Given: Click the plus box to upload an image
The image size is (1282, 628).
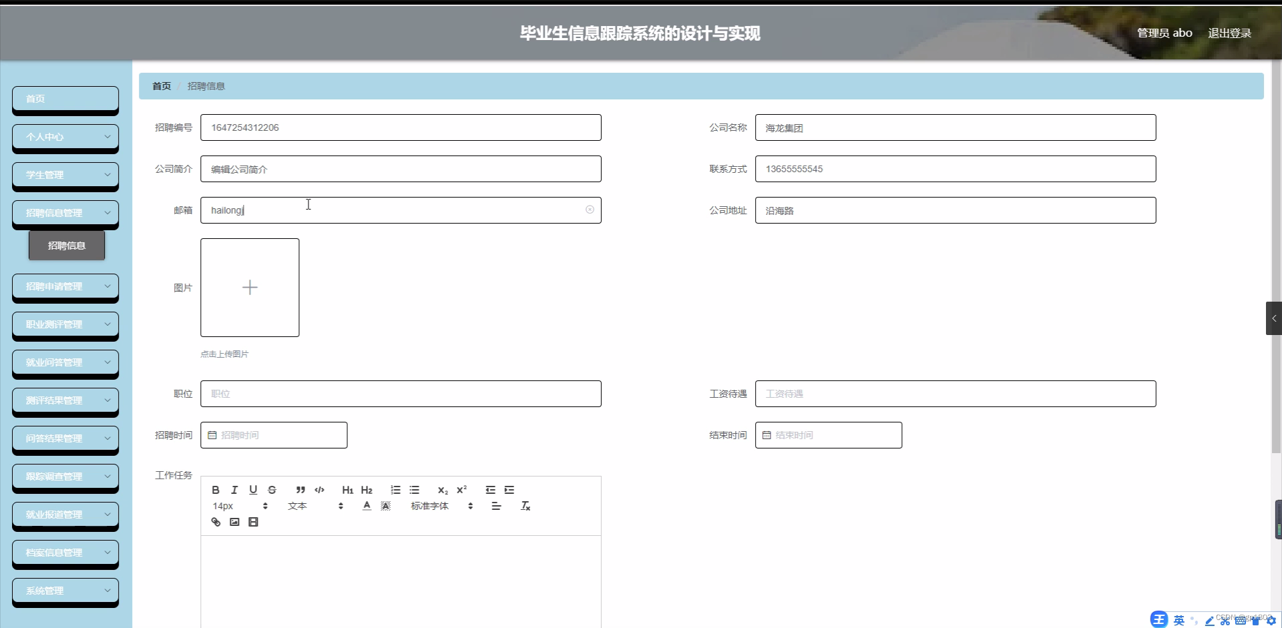Looking at the screenshot, I should [x=250, y=287].
